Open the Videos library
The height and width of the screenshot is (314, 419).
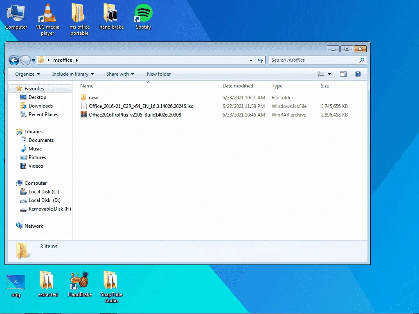pos(36,166)
